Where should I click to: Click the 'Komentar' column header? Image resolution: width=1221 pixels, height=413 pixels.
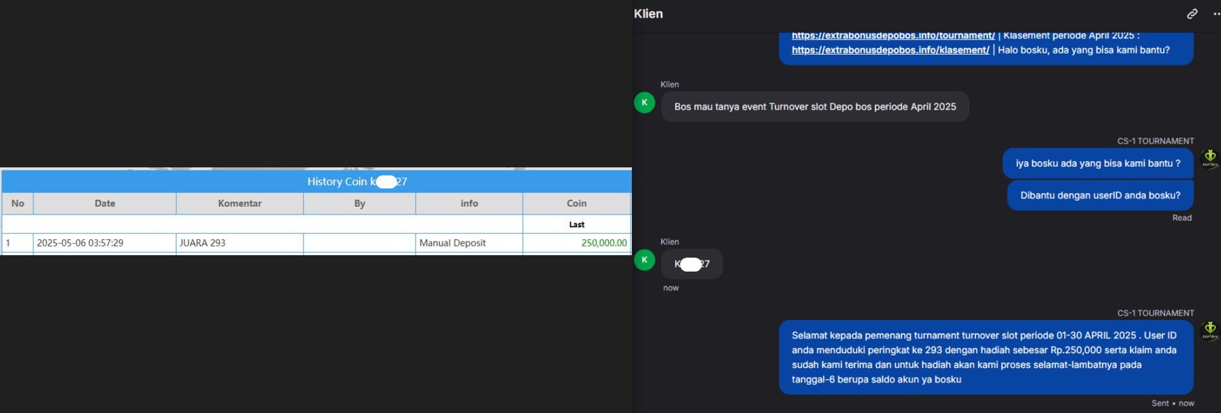(x=240, y=204)
